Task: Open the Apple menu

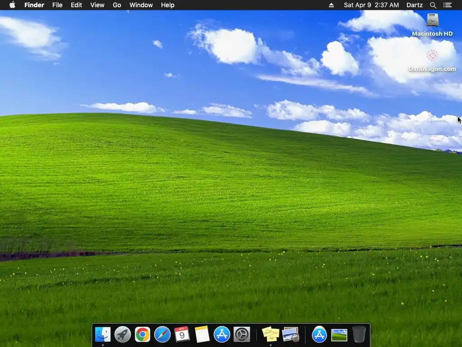Action: point(12,5)
